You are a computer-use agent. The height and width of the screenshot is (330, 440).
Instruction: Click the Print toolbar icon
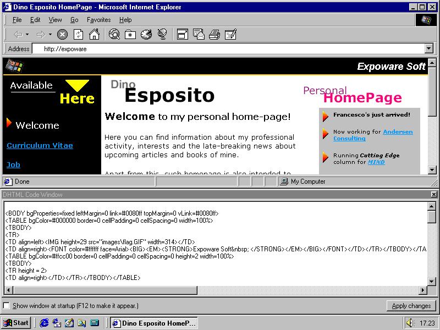(215, 35)
